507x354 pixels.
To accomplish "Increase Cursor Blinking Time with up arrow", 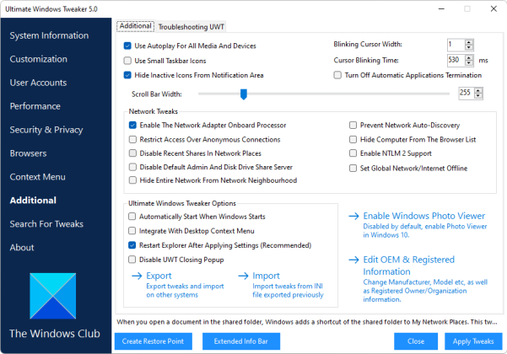I will (469, 58).
